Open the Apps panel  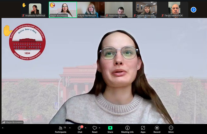[143, 129]
